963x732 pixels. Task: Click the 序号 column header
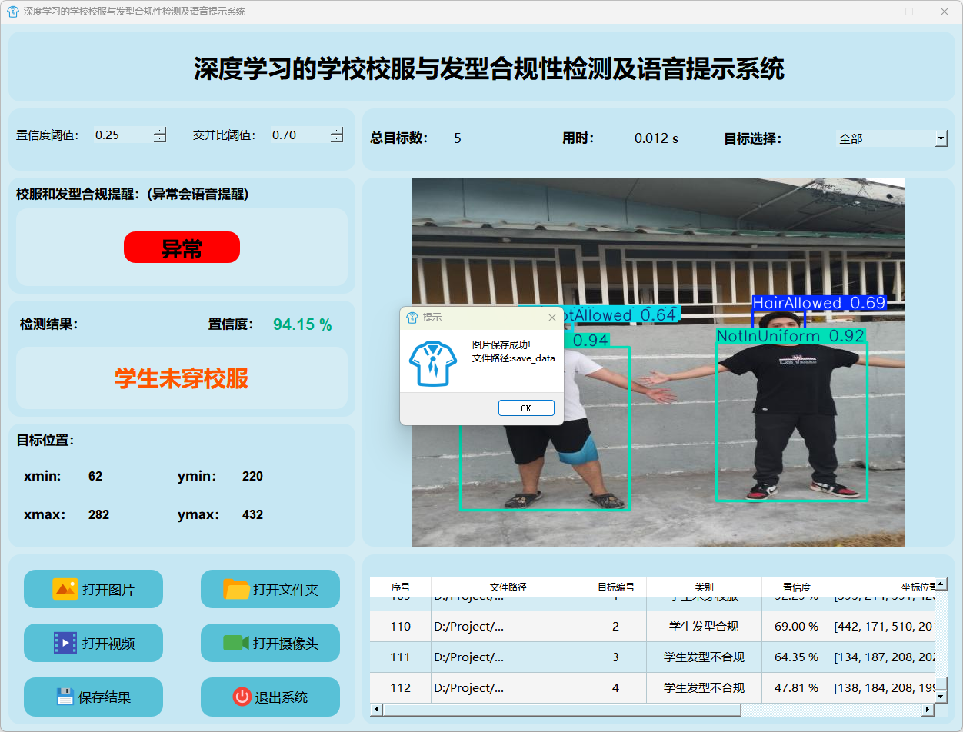pyautogui.click(x=400, y=587)
